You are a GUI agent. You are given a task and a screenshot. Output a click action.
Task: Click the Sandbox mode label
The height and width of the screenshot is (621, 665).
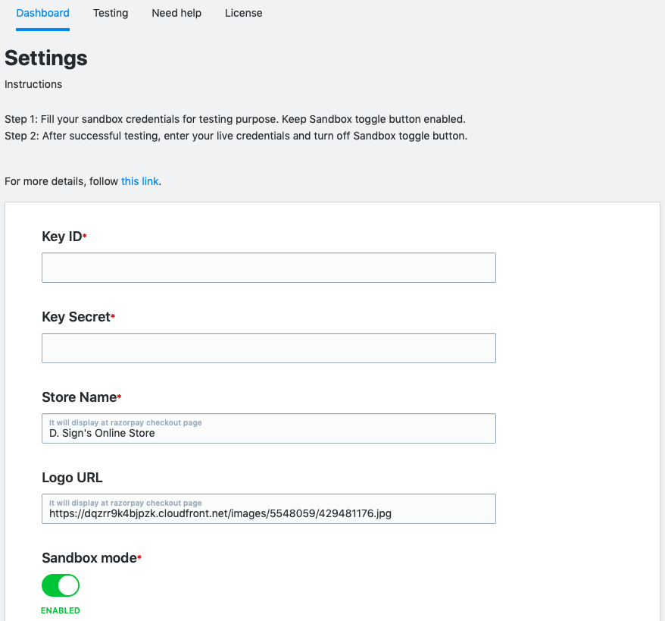89,558
